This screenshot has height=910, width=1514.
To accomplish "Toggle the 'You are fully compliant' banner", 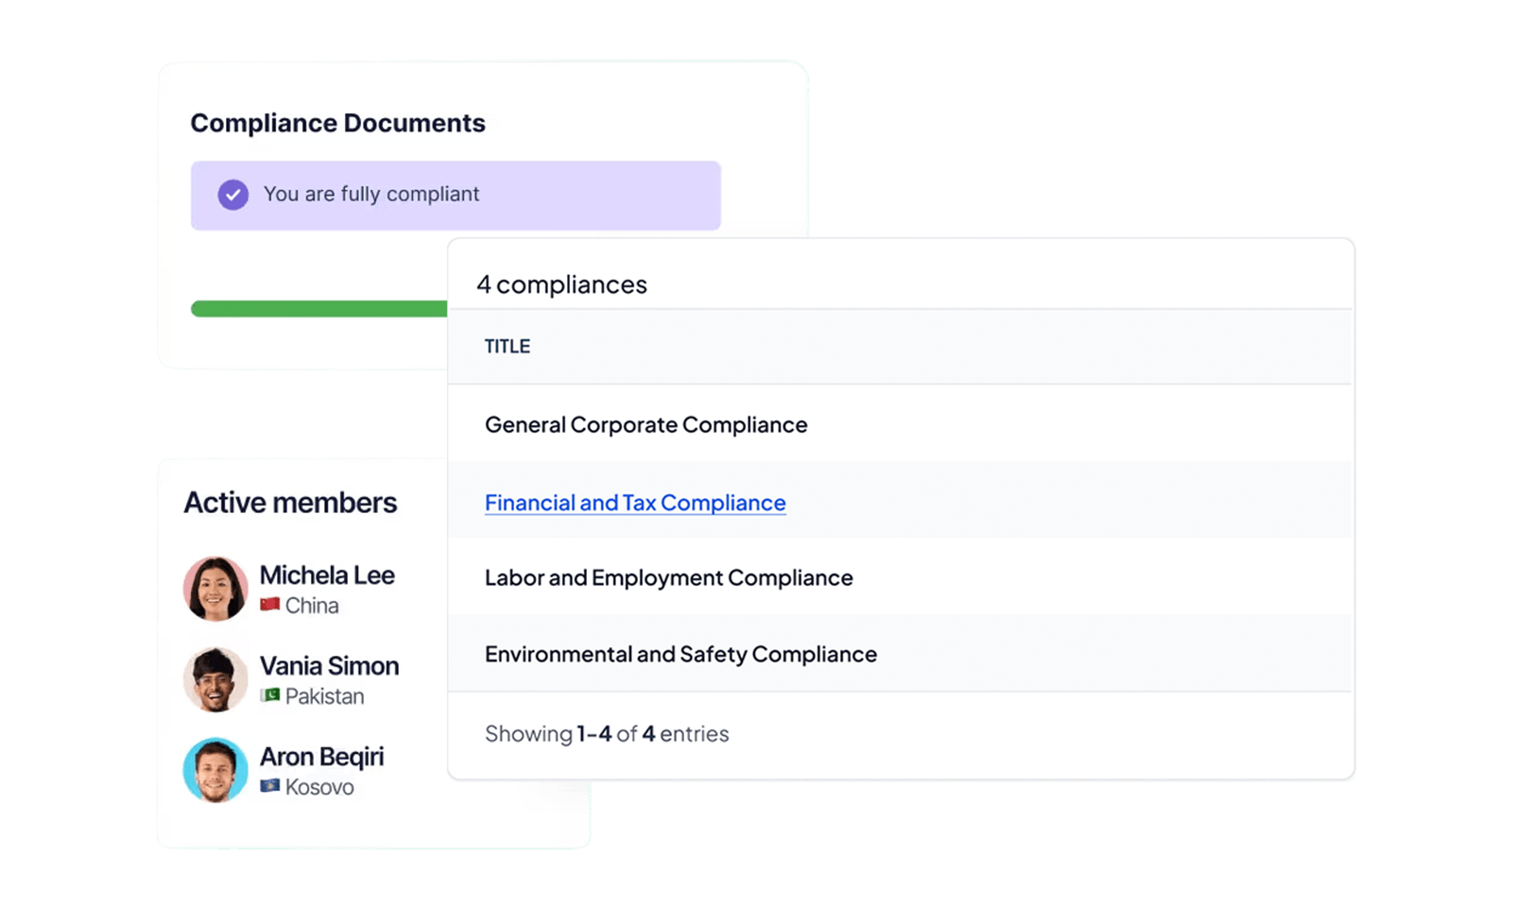I will [x=456, y=195].
